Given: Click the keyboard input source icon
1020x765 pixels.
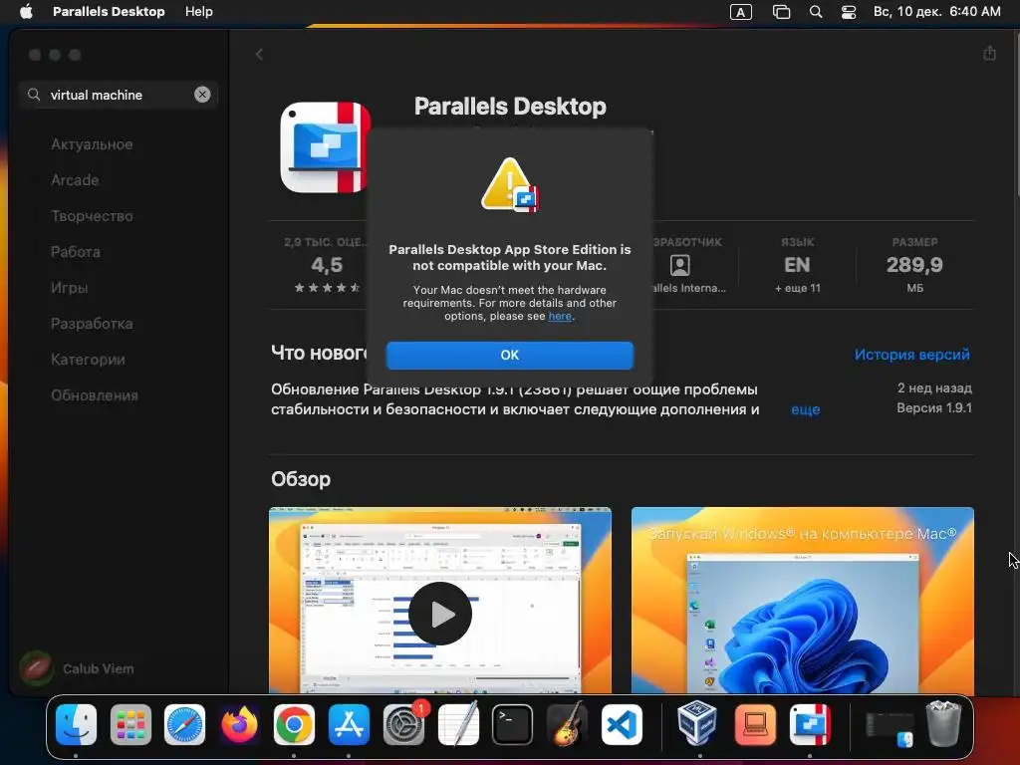Looking at the screenshot, I should [x=740, y=12].
